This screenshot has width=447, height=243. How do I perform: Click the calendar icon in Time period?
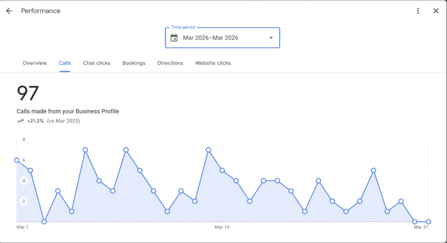(x=174, y=38)
